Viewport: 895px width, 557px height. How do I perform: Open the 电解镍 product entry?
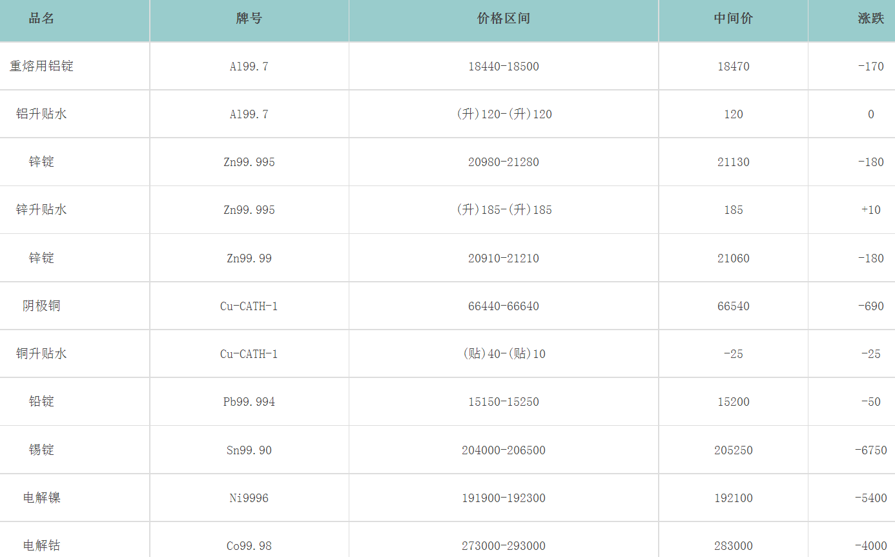(x=41, y=498)
